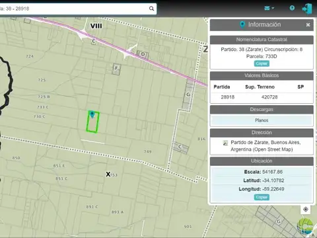317x238 pixels.
Task: Click parcel label 724 on map
Action: click(x=30, y=56)
